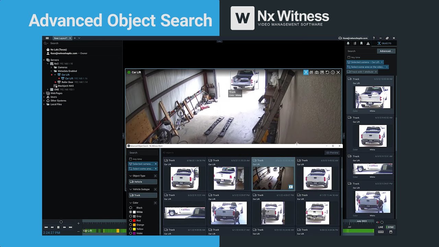This screenshot has height=247, width=439.
Task: Add a new layout tab
Action: (75, 38)
